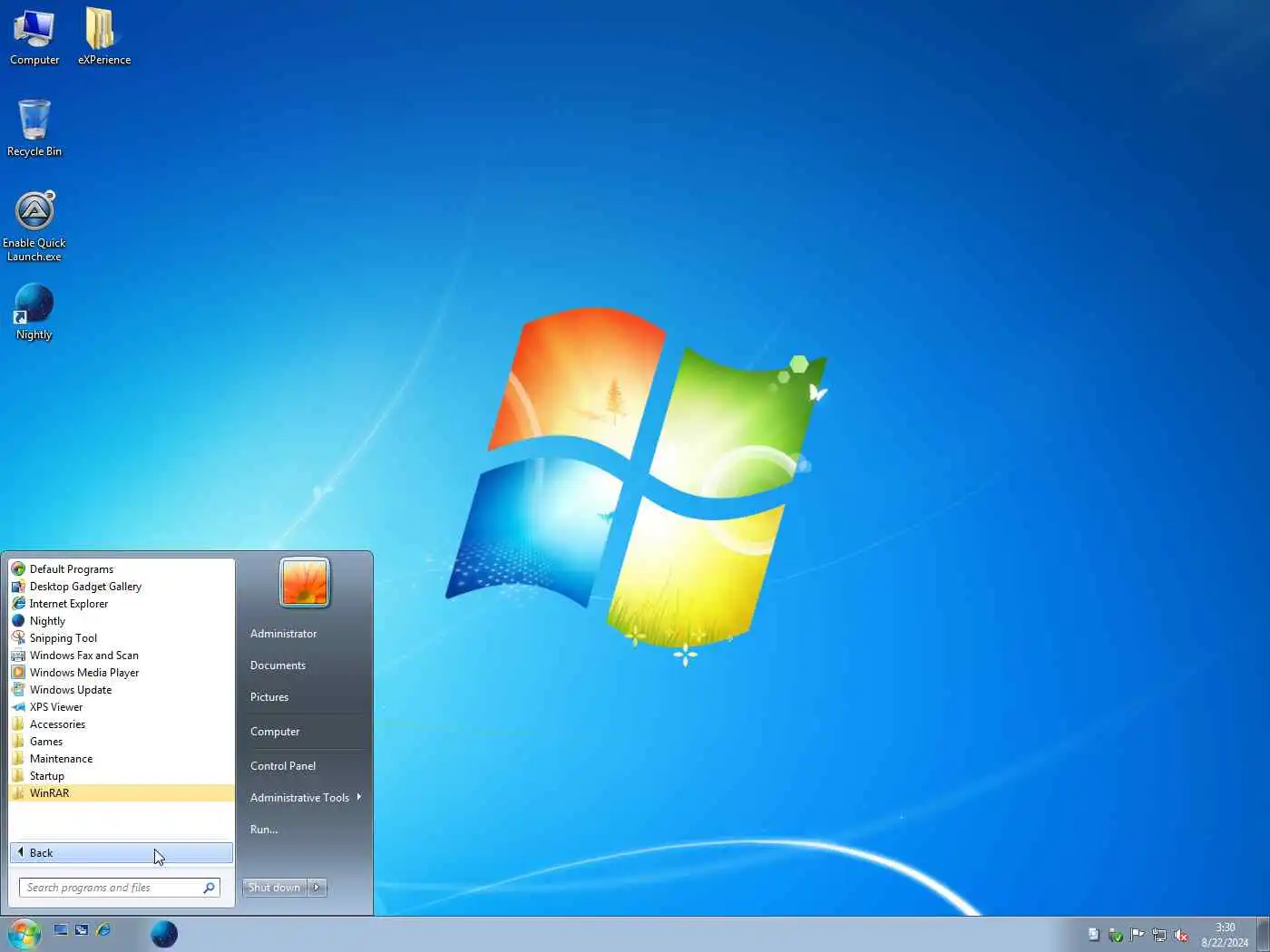Open XPS Viewer
1270x952 pixels.
pyautogui.click(x=122, y=707)
